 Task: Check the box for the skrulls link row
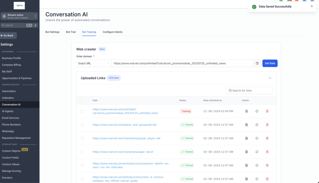[x=82, y=125]
